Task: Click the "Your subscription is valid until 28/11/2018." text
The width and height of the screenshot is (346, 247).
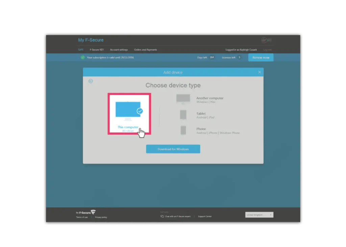Action: 110,57
